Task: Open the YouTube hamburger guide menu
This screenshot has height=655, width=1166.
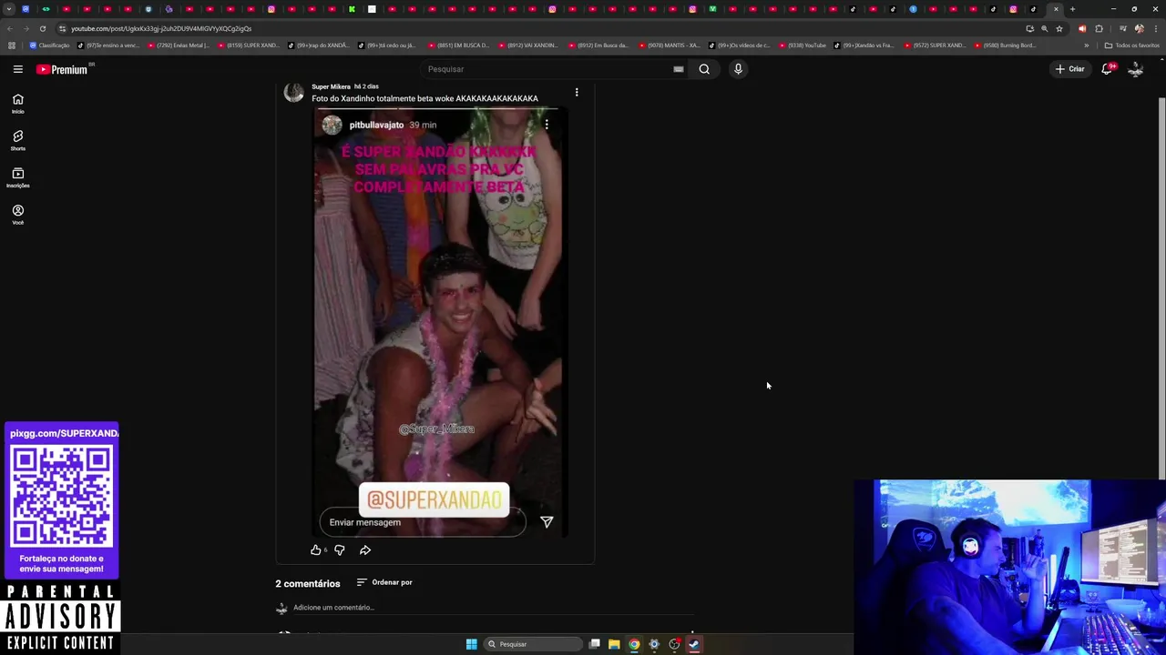Action: point(17,69)
